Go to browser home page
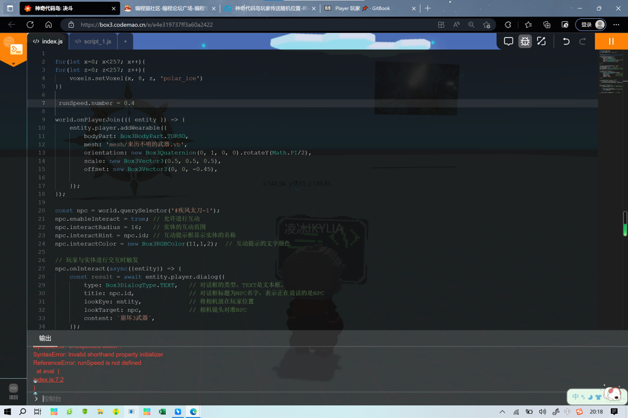 point(48,25)
